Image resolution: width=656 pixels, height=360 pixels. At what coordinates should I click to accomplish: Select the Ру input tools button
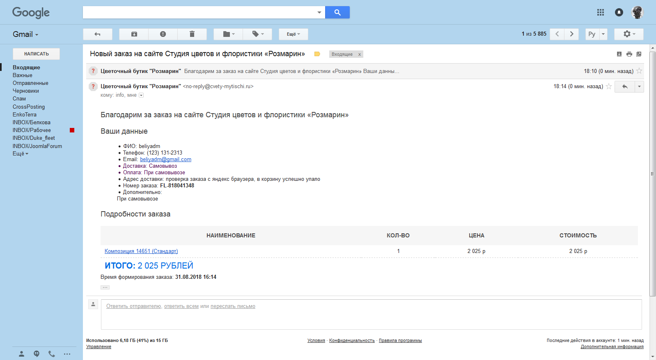[592, 34]
